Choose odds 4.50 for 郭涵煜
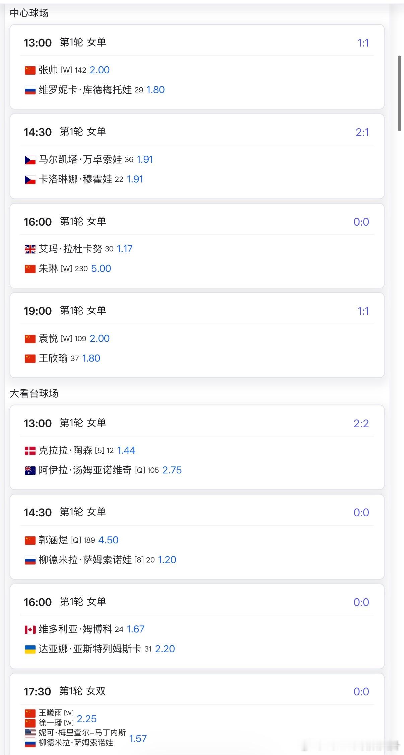 pos(108,540)
